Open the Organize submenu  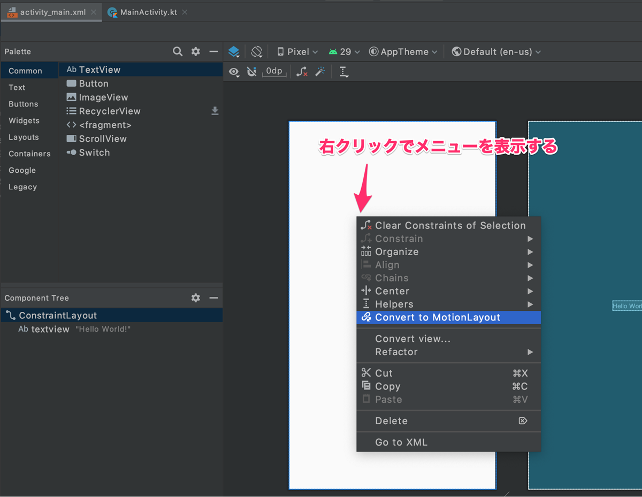[x=449, y=251]
